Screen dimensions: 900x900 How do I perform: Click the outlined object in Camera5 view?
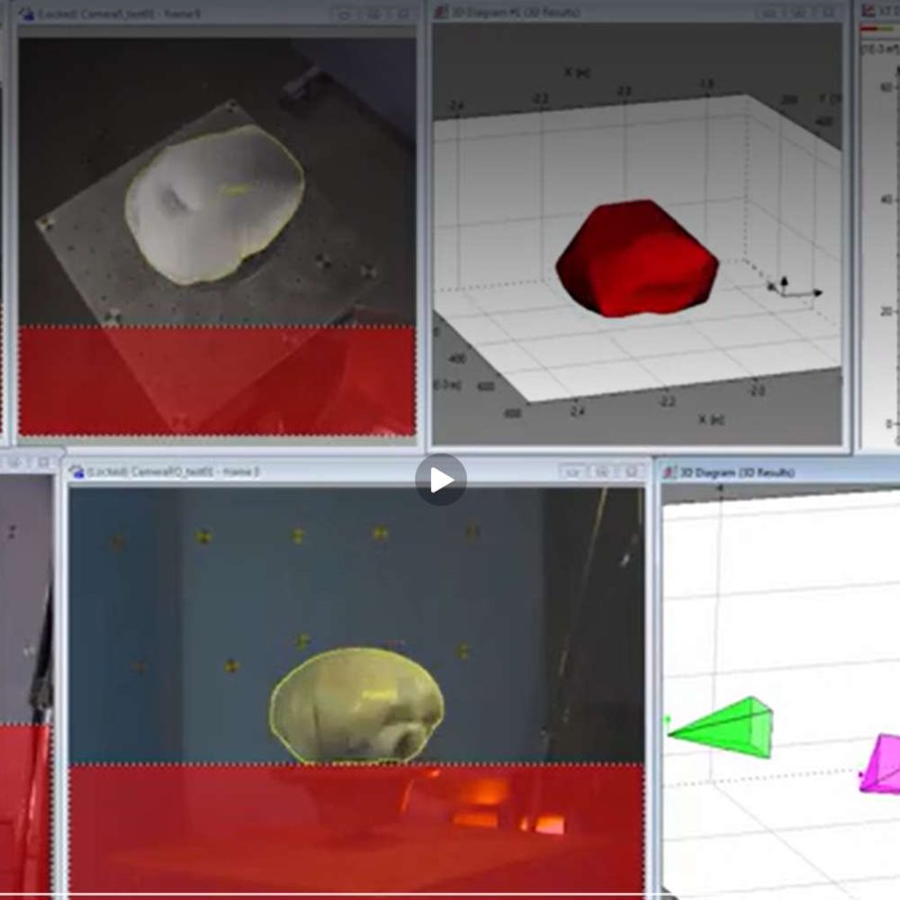214,204
